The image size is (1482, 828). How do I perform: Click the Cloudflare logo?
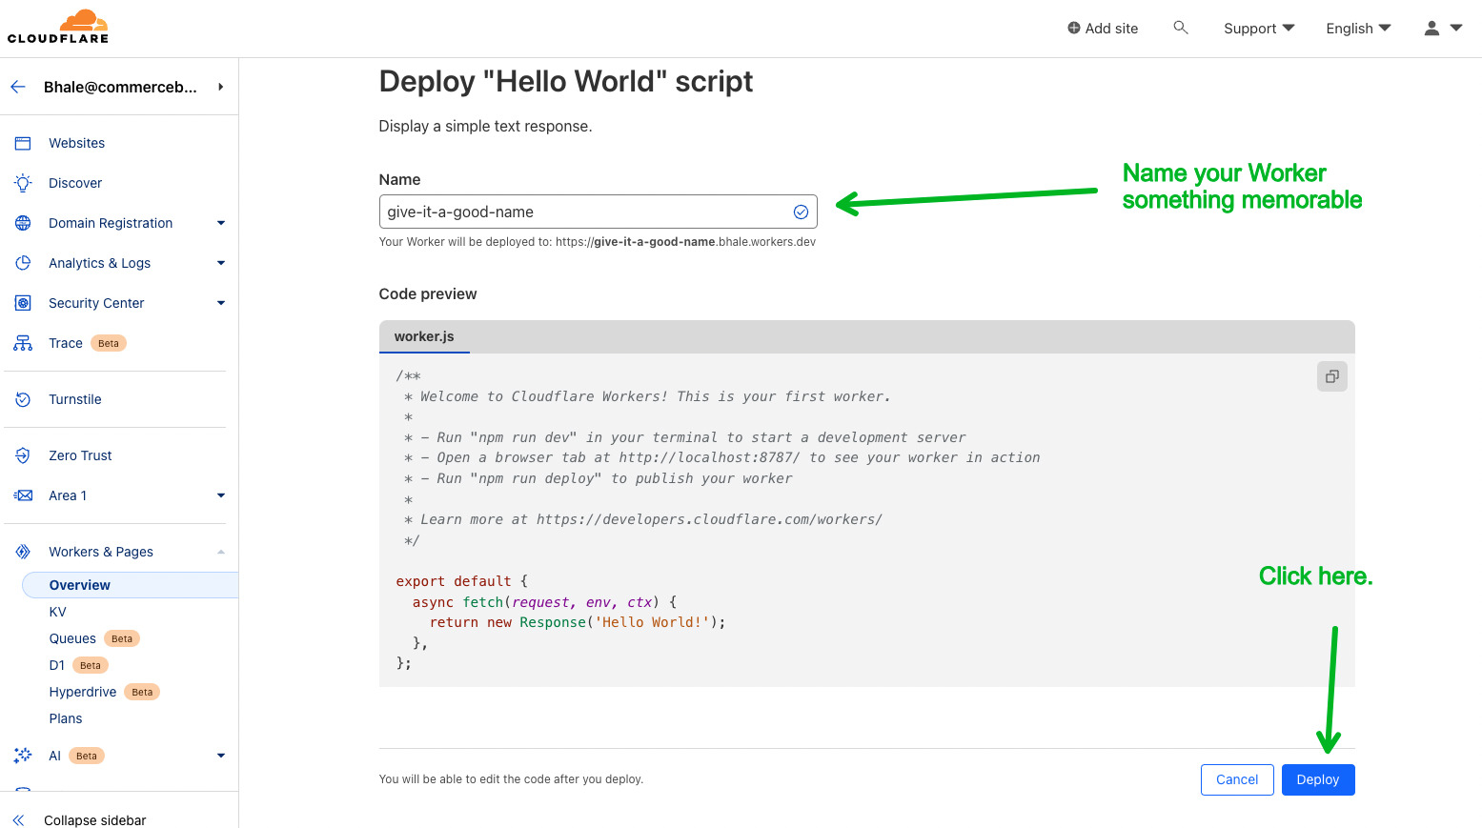(58, 27)
